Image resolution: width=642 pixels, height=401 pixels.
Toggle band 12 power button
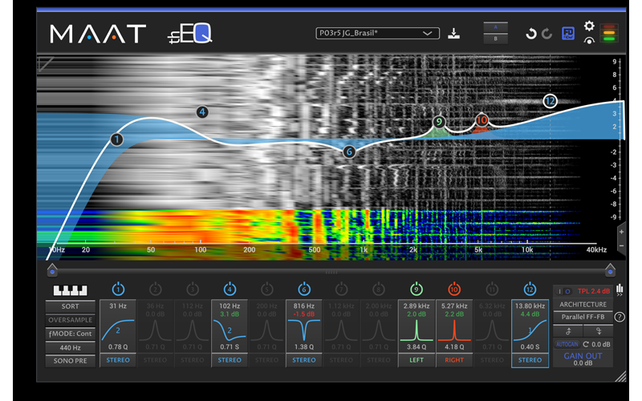coord(530,289)
